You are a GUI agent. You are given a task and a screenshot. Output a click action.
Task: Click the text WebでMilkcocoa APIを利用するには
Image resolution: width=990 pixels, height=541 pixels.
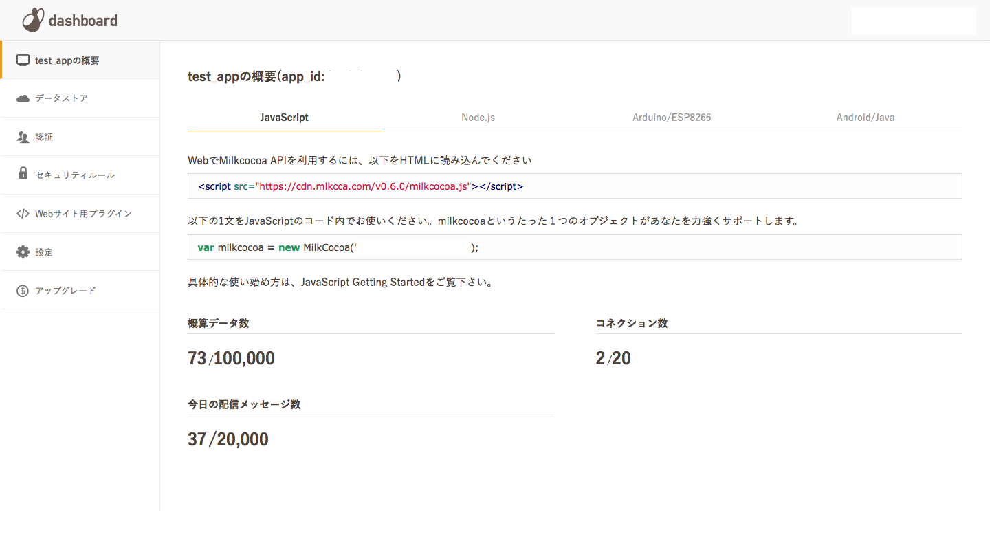274,160
